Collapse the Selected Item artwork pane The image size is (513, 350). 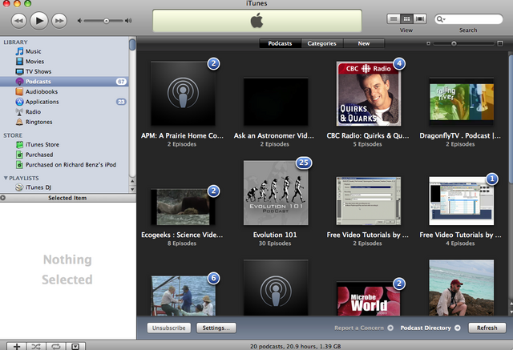click(x=3, y=198)
